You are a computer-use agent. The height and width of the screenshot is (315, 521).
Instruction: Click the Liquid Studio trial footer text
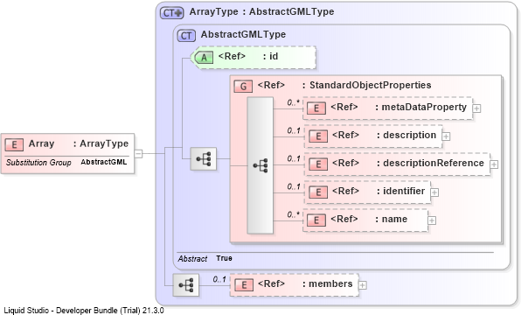84,311
